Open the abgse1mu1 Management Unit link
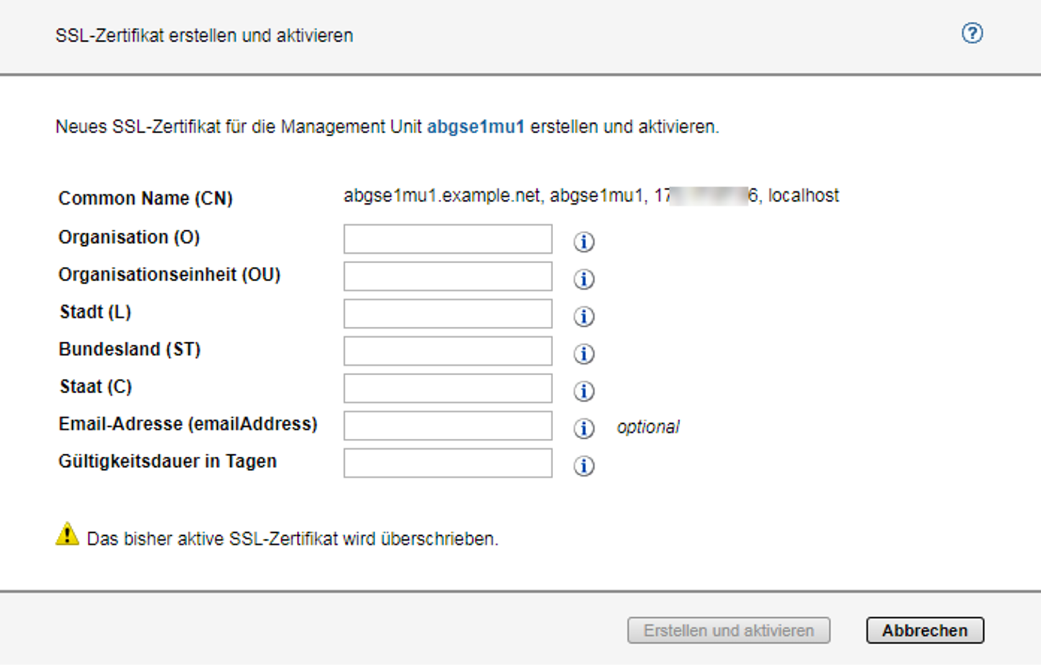1041x669 pixels. coord(475,127)
